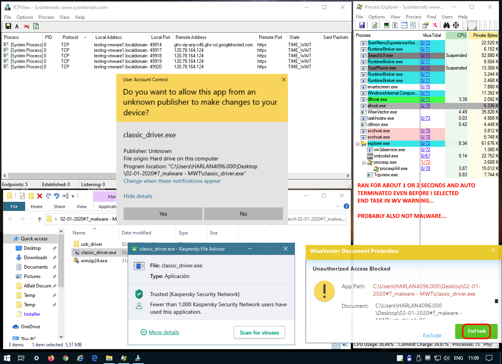The image size is (502, 364).
Task: Collapse the procexp.exe tree node
Action: point(364,163)
